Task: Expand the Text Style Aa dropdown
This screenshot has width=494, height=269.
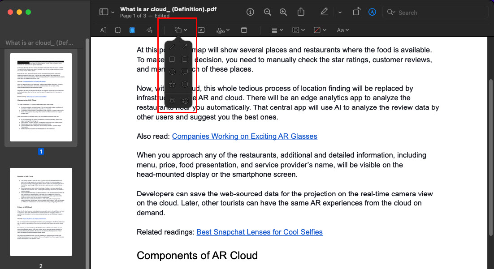Action: 342,30
